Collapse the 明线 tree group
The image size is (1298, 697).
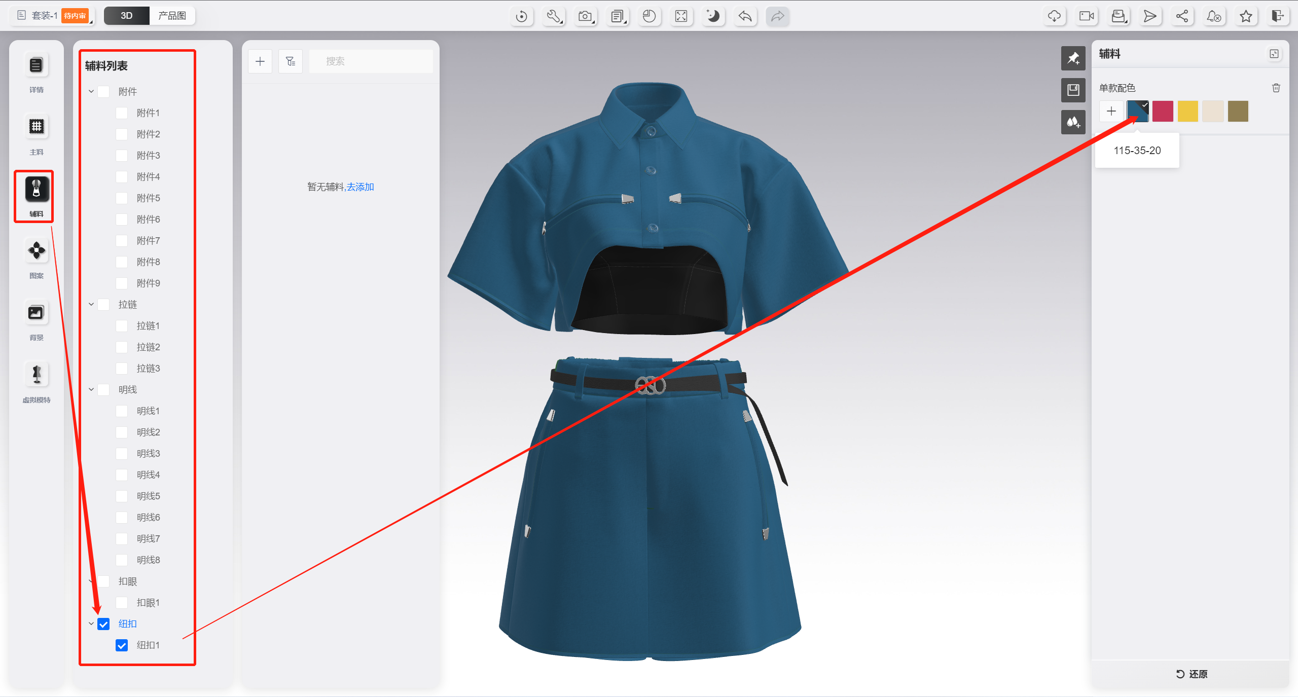point(91,390)
